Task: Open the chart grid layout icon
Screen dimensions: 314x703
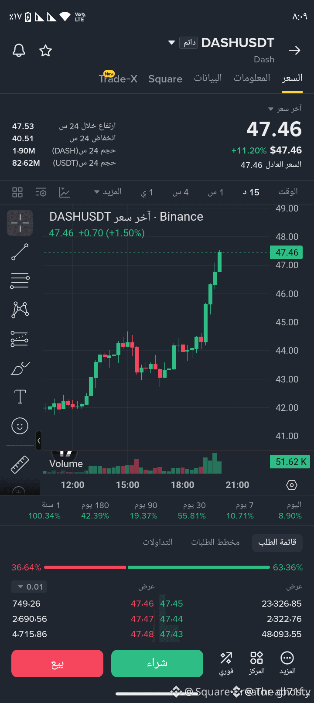Action: pyautogui.click(x=17, y=192)
